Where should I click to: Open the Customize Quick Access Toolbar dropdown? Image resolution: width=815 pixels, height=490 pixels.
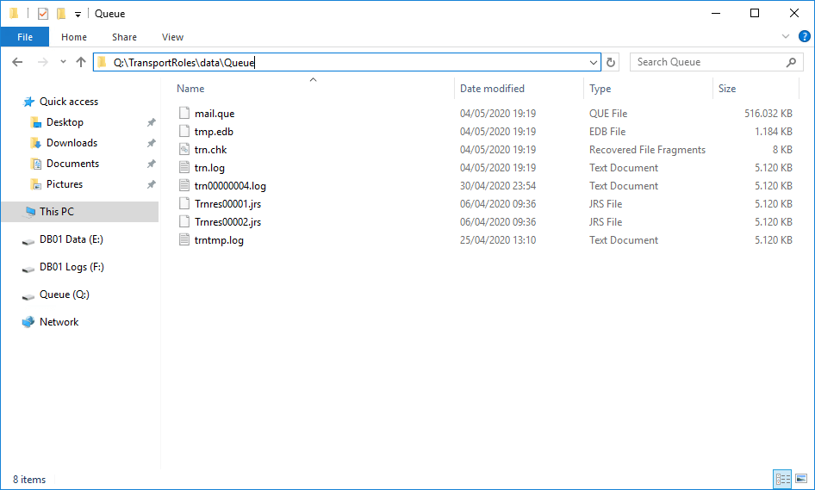point(78,15)
